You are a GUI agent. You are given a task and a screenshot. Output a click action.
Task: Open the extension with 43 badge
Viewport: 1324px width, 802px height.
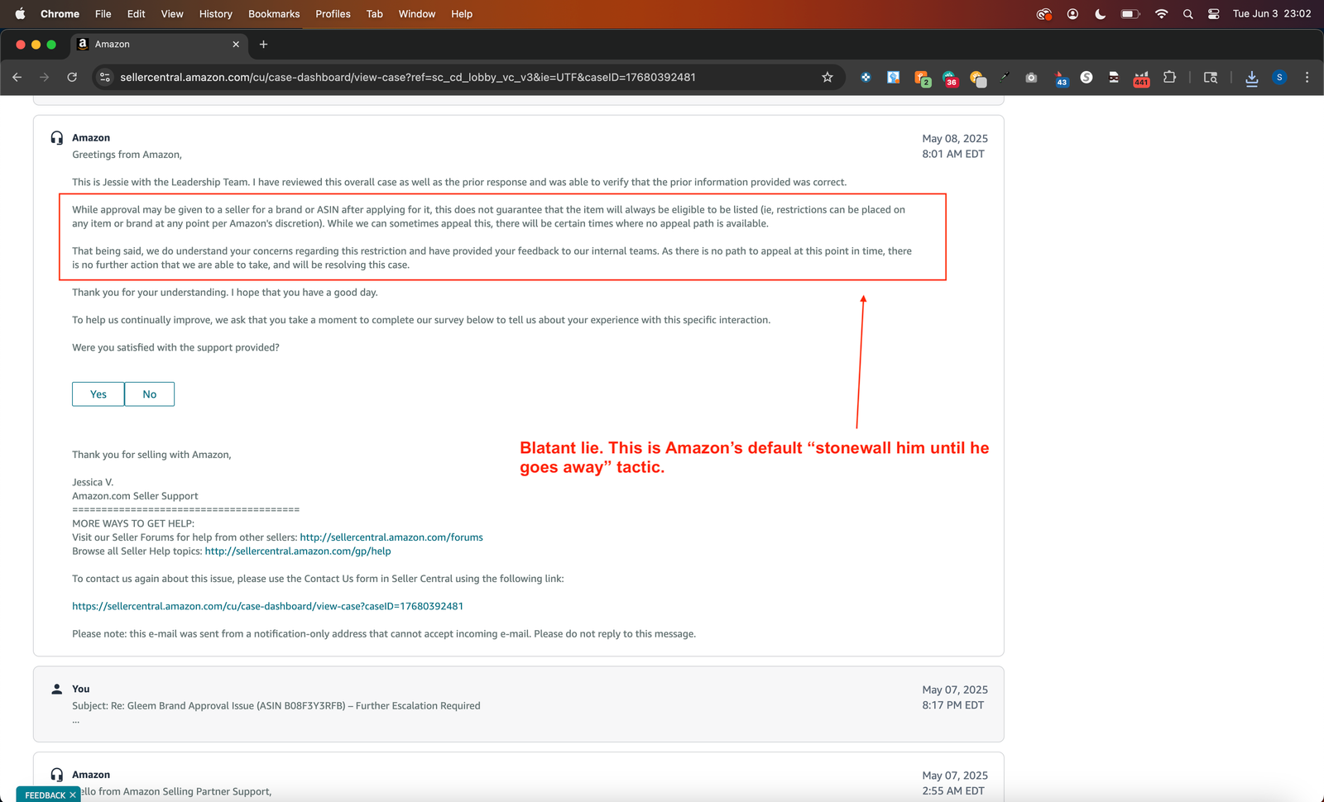pyautogui.click(x=1061, y=79)
